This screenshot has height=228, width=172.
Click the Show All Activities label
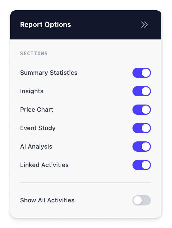[47, 200]
